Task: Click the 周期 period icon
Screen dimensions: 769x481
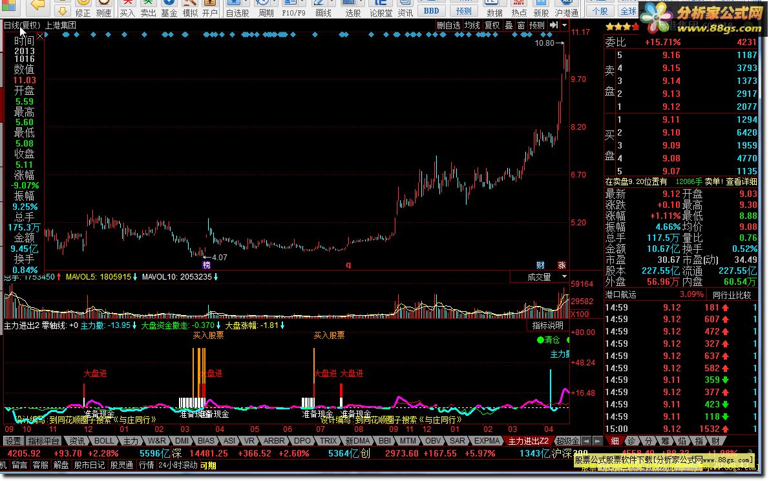Action: click(266, 8)
